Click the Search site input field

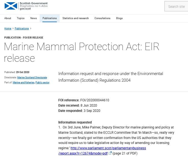click(176, 7)
